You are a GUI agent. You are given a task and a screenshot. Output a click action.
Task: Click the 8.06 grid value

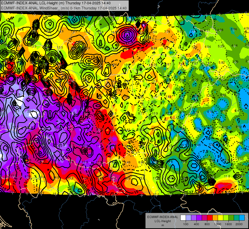154,65
